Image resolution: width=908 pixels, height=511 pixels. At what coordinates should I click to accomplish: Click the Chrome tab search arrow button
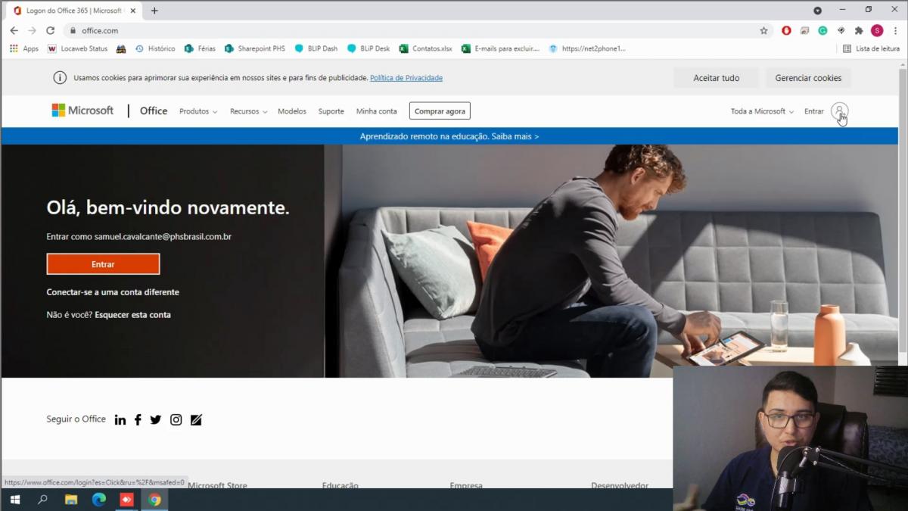coord(817,11)
